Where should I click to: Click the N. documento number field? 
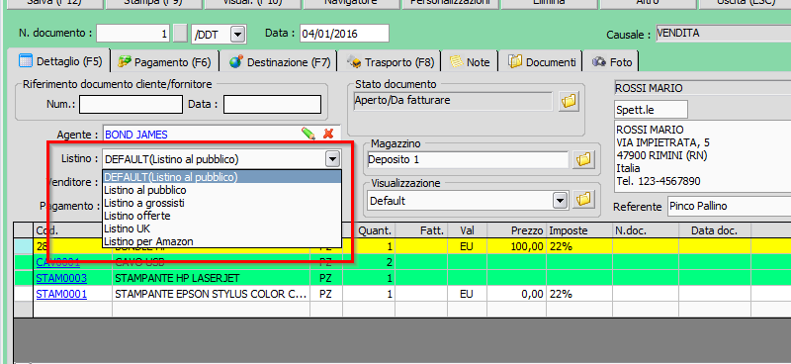coord(133,35)
